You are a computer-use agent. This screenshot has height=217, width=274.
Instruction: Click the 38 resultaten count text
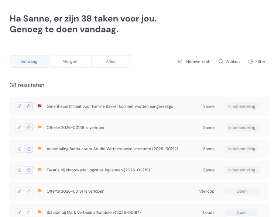coord(27,85)
